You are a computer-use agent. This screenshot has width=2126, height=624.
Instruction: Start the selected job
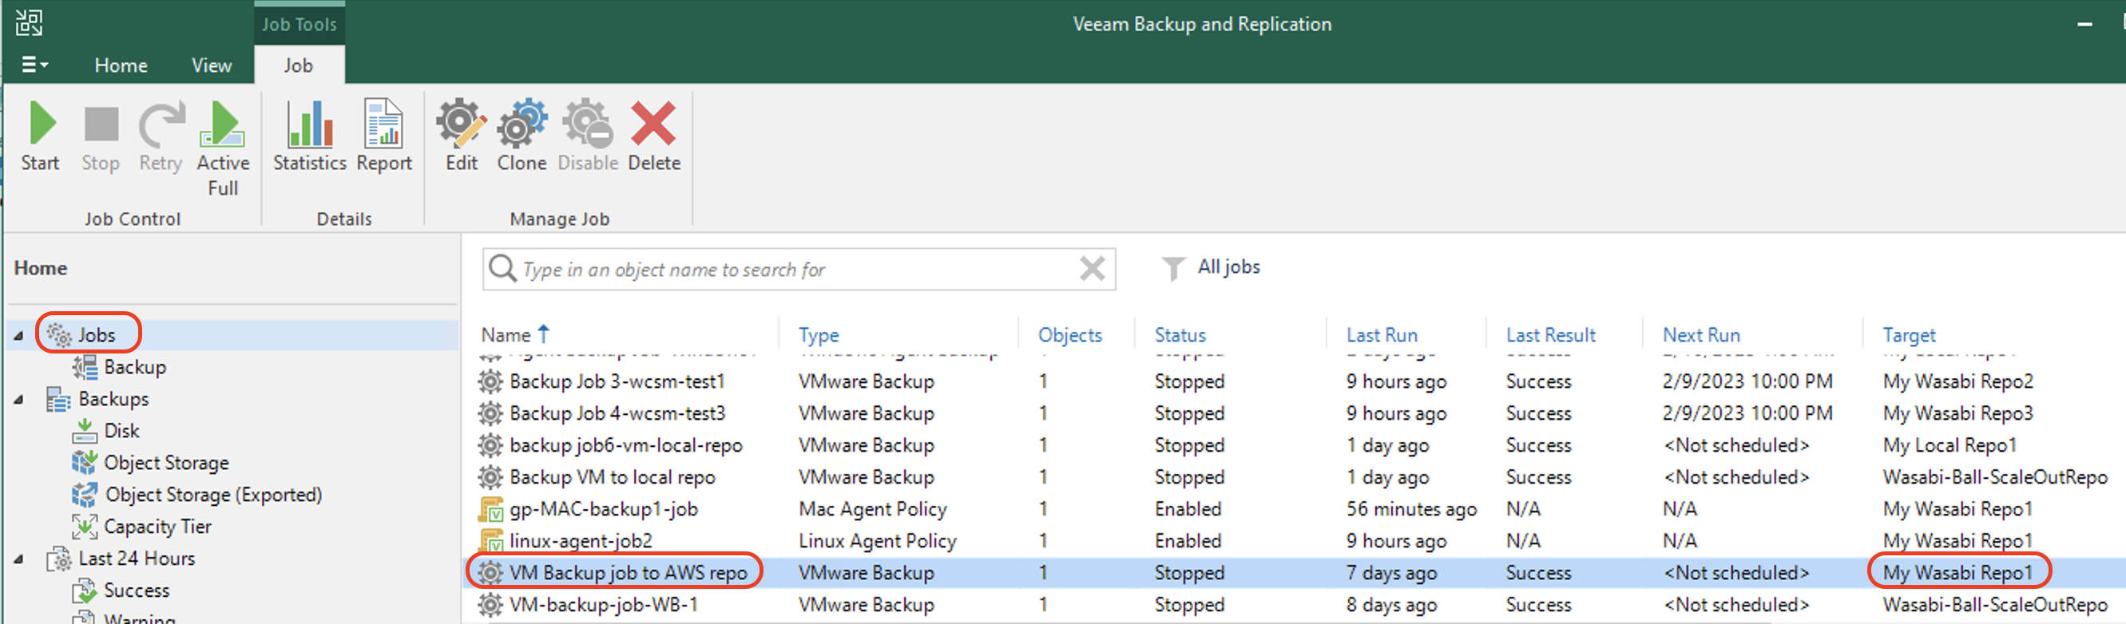pos(41,136)
